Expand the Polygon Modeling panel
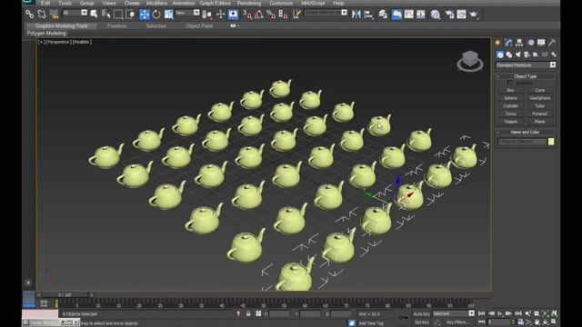Screen dimensions: 582x327 click(46, 33)
